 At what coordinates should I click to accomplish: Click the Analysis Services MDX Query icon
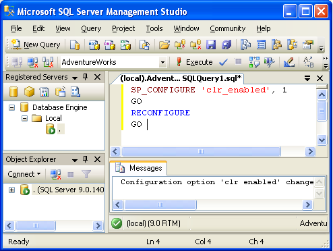tap(94, 45)
